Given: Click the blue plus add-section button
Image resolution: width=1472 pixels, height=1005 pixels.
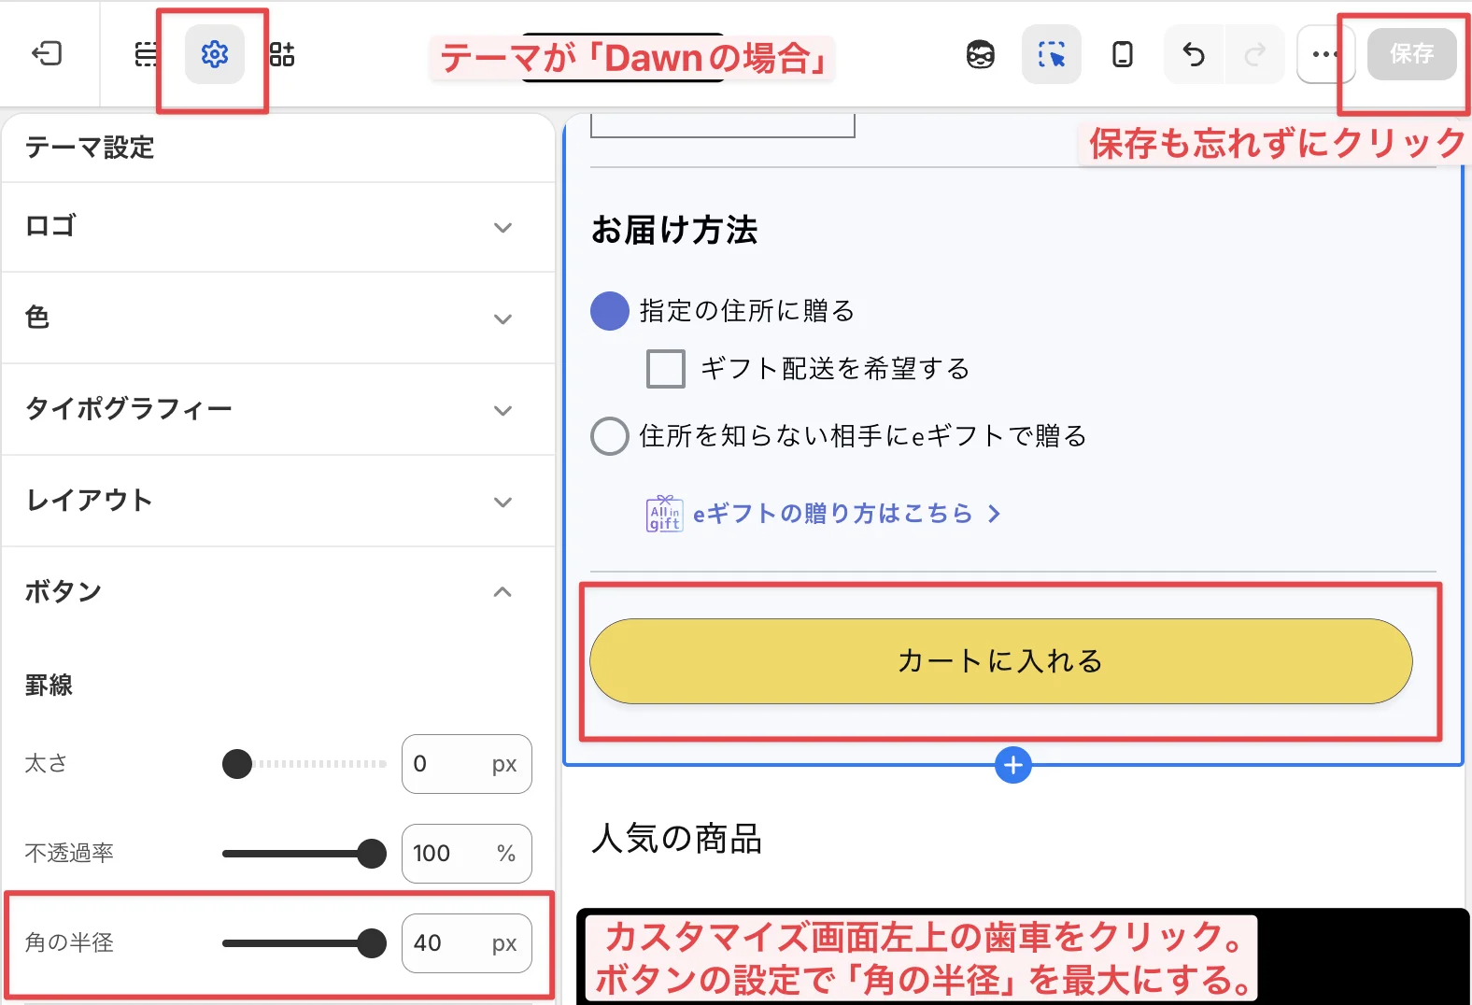Looking at the screenshot, I should point(1013,765).
